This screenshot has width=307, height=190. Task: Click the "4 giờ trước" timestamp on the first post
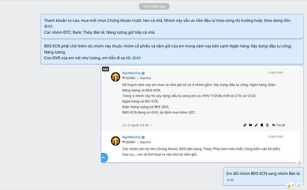(276, 72)
